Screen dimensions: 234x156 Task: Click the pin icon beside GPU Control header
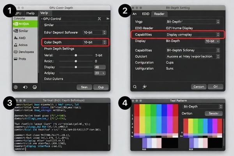[108, 19]
